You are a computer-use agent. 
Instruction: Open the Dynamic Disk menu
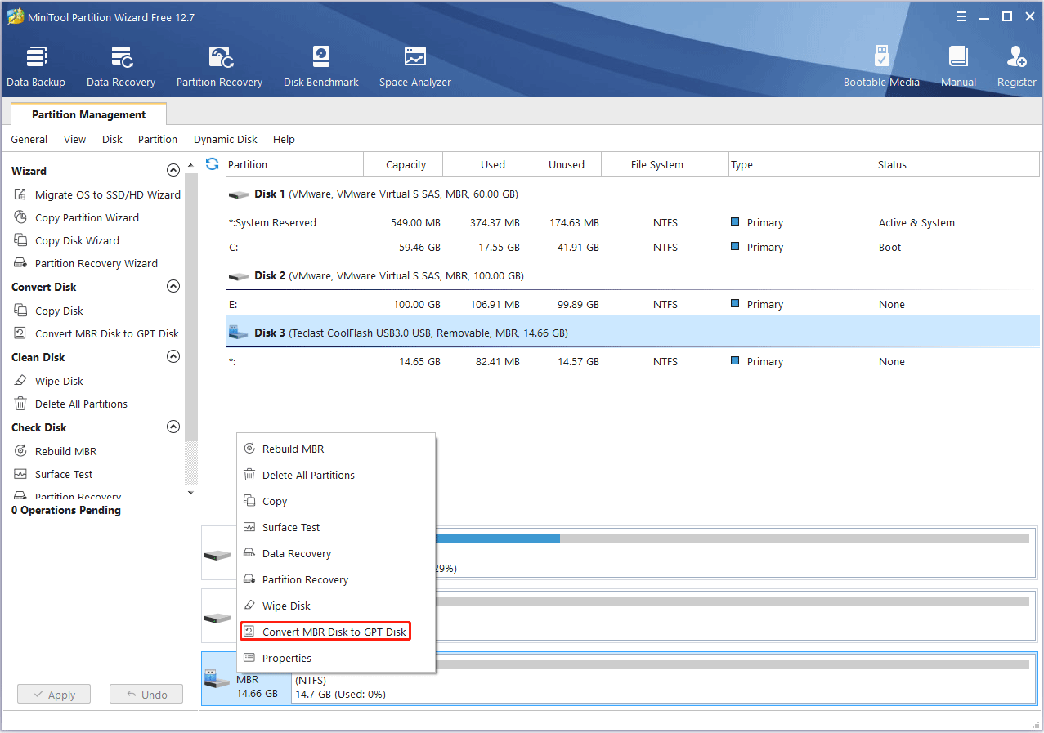pyautogui.click(x=225, y=139)
